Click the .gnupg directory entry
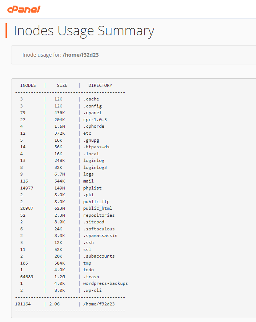Screen dimensions: 256x322 click(x=91, y=140)
